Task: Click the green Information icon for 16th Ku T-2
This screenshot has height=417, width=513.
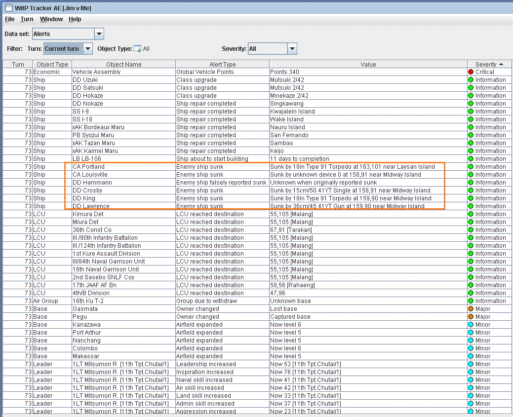Action: (471, 301)
